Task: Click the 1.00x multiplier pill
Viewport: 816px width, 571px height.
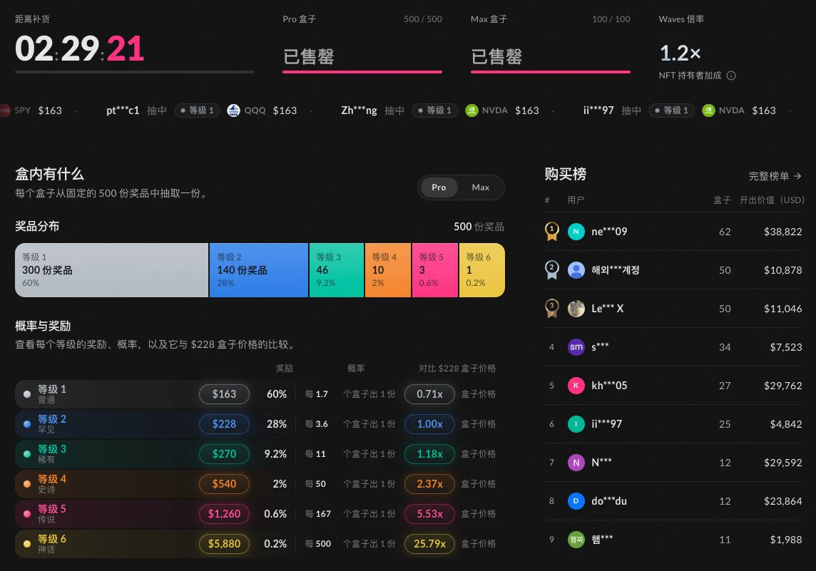Action: tap(430, 424)
